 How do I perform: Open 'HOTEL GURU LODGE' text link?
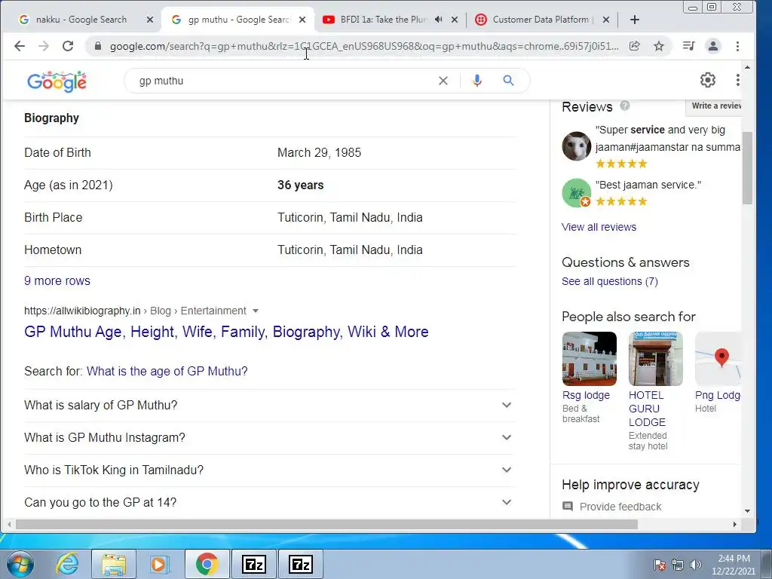[x=647, y=409]
